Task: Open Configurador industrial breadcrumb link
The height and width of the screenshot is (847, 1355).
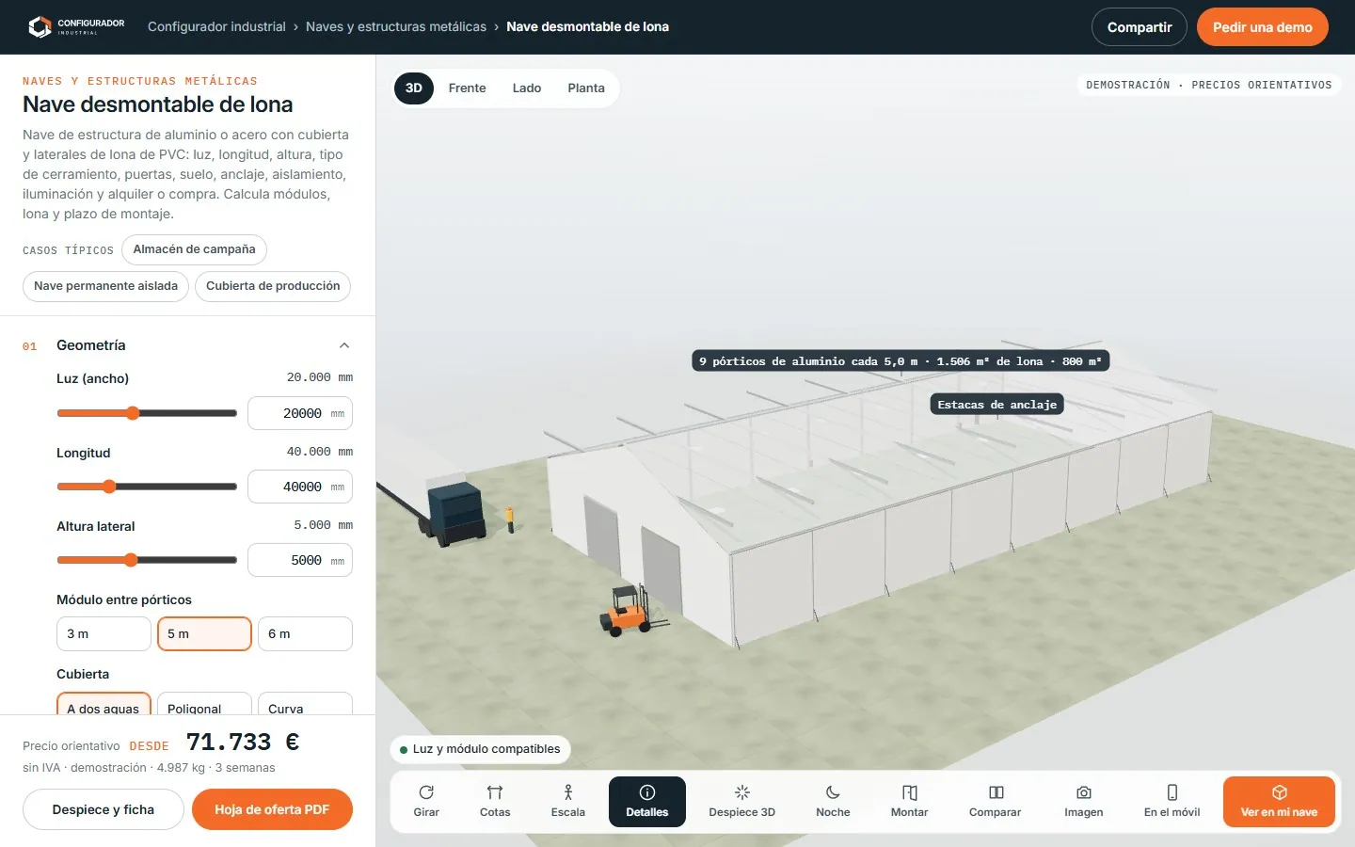Action: (216, 26)
